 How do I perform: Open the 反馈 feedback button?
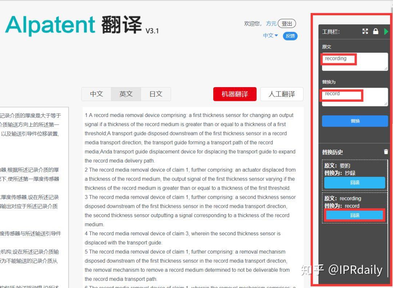tap(290, 36)
